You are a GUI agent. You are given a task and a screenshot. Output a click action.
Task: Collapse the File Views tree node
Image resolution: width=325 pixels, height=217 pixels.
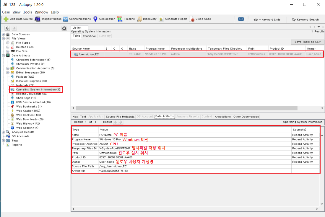coord(4,38)
